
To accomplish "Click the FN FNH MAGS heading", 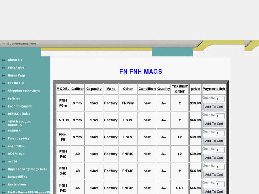I will tap(141, 72).
